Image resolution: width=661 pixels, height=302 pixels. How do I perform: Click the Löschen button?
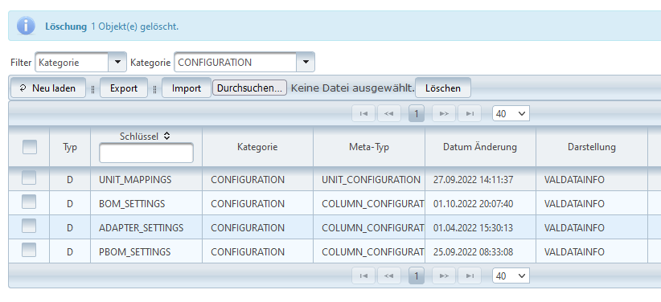442,88
